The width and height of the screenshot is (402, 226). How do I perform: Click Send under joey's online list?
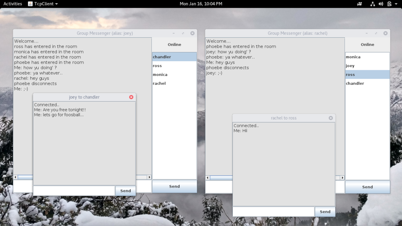pos(174,186)
